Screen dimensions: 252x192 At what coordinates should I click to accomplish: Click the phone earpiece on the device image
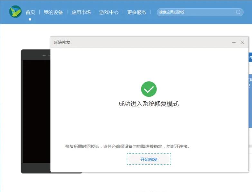point(44,55)
